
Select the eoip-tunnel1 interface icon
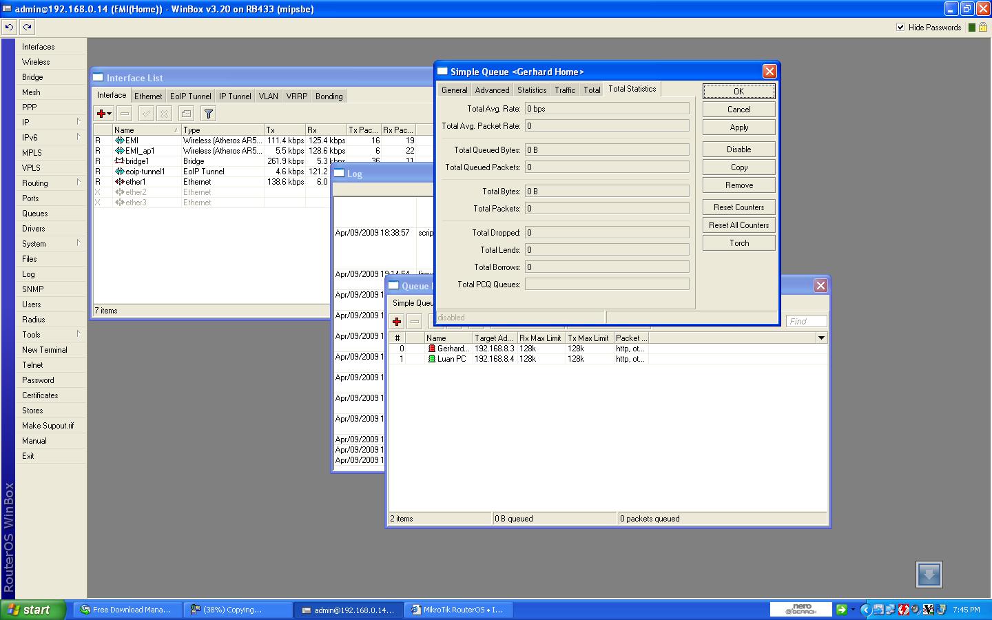pos(120,172)
